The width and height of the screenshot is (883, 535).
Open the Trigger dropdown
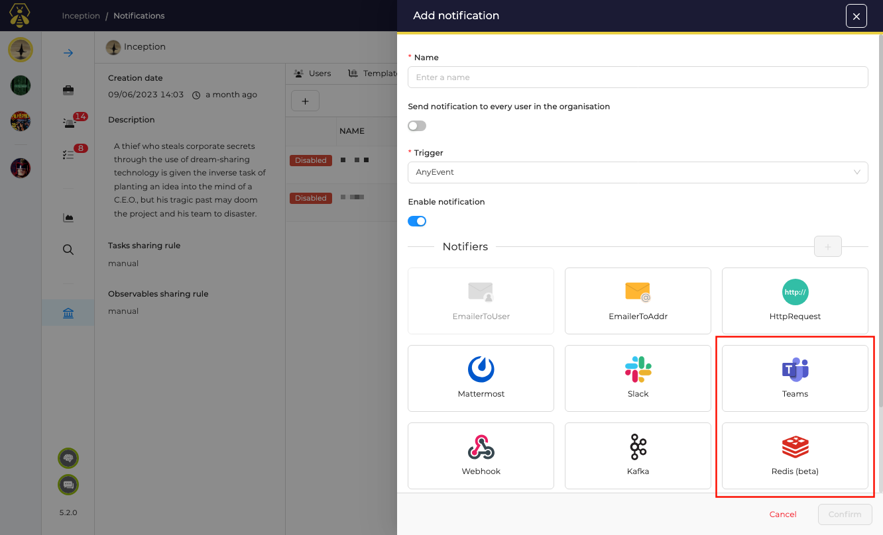point(637,172)
